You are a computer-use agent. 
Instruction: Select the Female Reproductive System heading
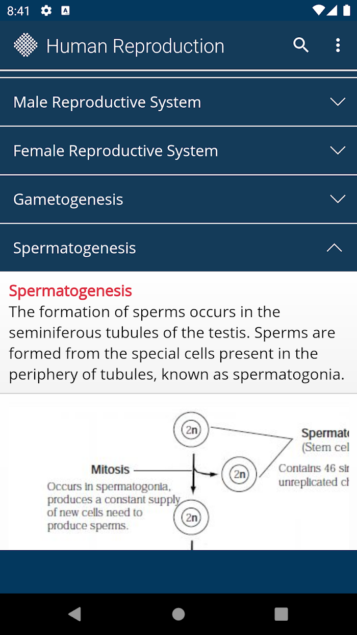[116, 151]
